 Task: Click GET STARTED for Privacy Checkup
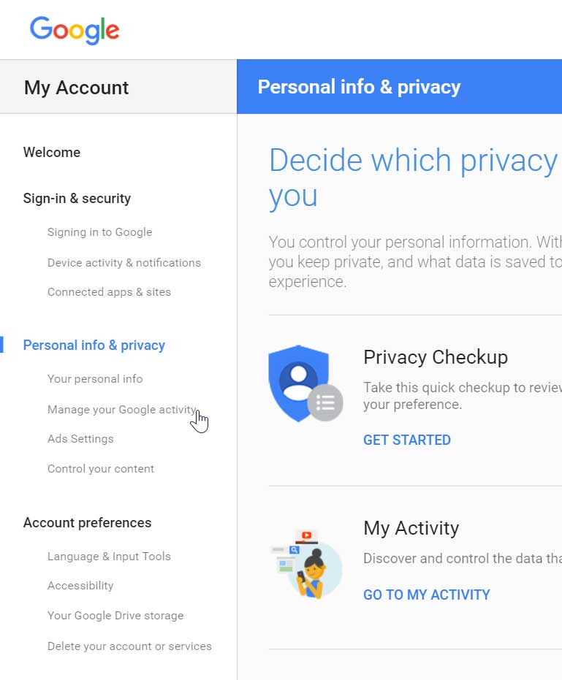point(406,440)
